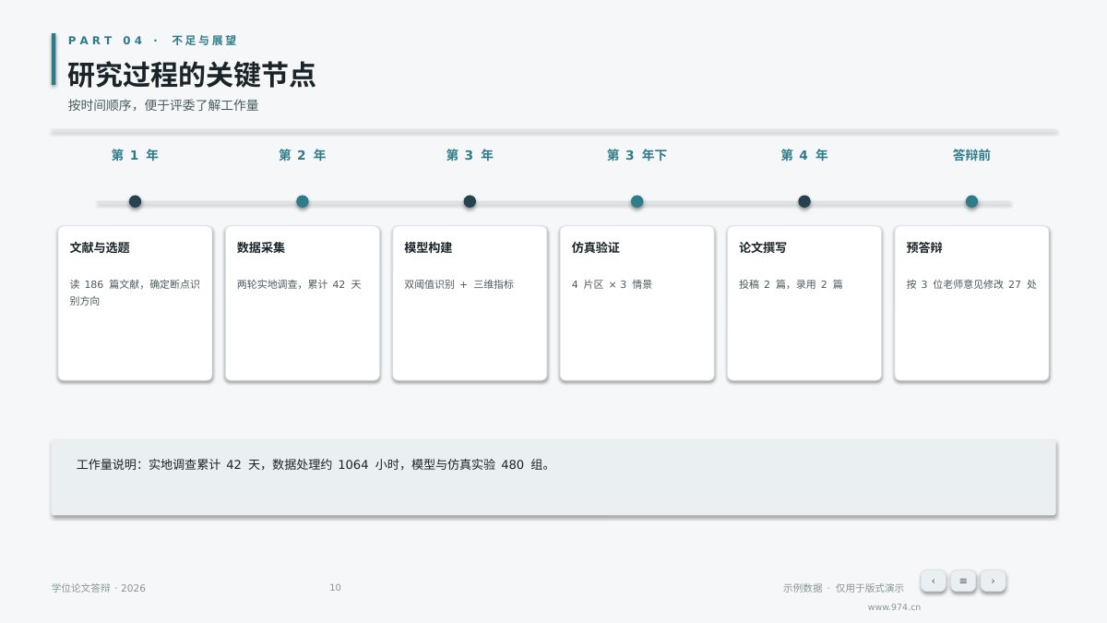
Task: Click the title 研究过程的关键节点
Action: pyautogui.click(x=192, y=75)
